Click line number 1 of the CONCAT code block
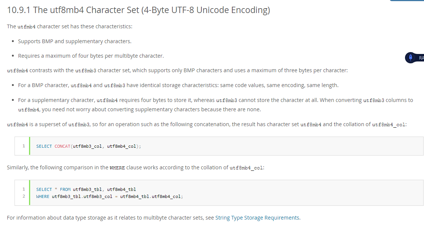 (23, 146)
